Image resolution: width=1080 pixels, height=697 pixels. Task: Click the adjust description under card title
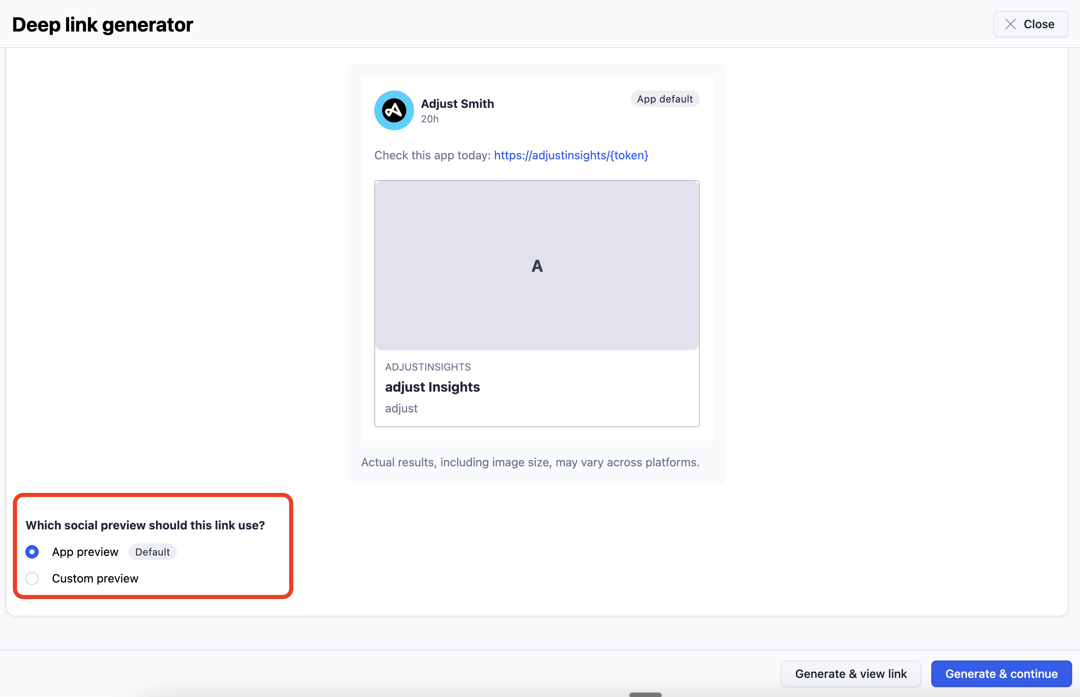401,408
